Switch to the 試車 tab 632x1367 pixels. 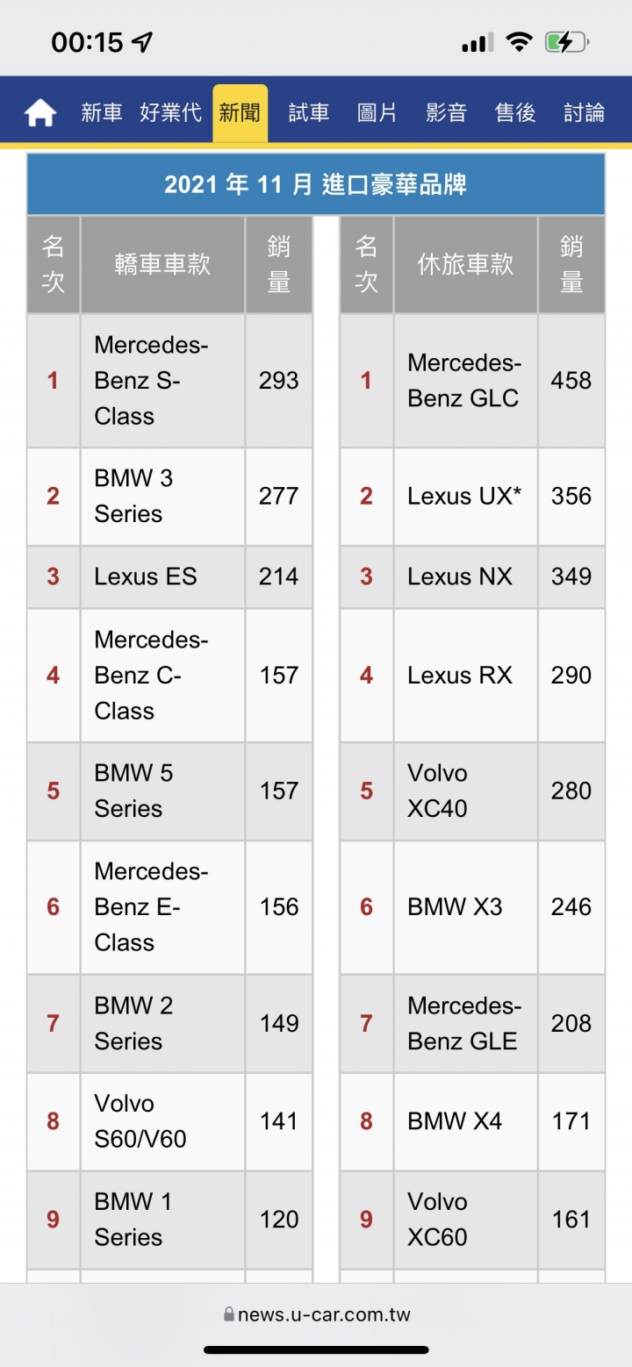coord(309,113)
